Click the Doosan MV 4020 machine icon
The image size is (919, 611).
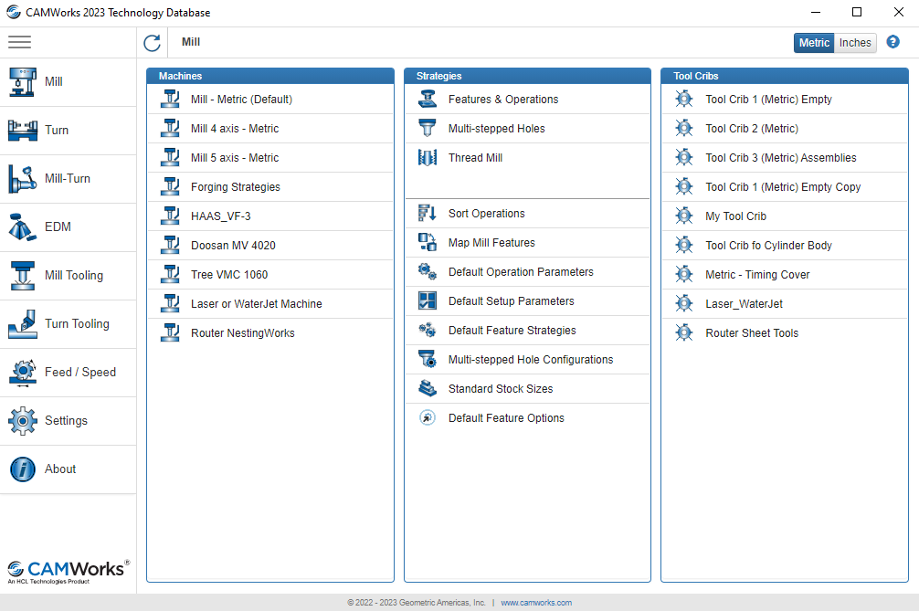[x=170, y=246]
